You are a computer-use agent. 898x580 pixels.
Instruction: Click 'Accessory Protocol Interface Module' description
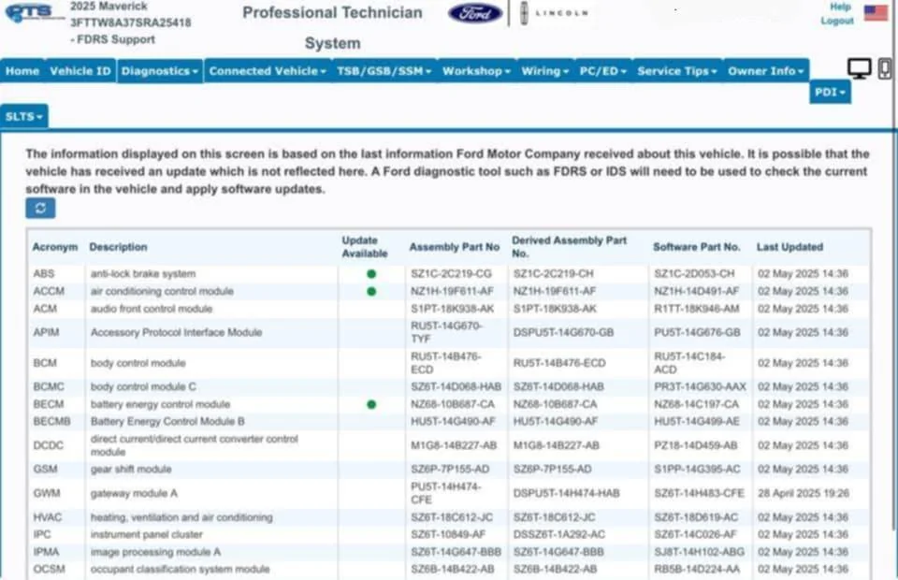pos(177,332)
